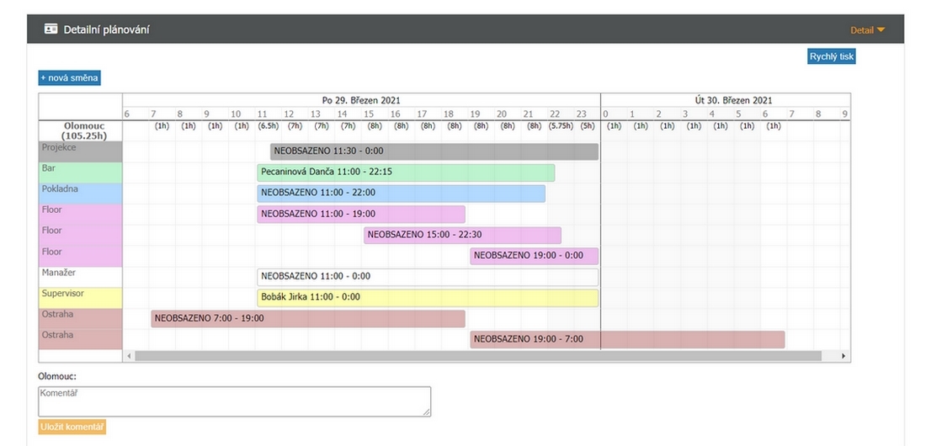Click the left arrow of horizontal scrollbar
The height and width of the screenshot is (446, 947).
[x=129, y=356]
